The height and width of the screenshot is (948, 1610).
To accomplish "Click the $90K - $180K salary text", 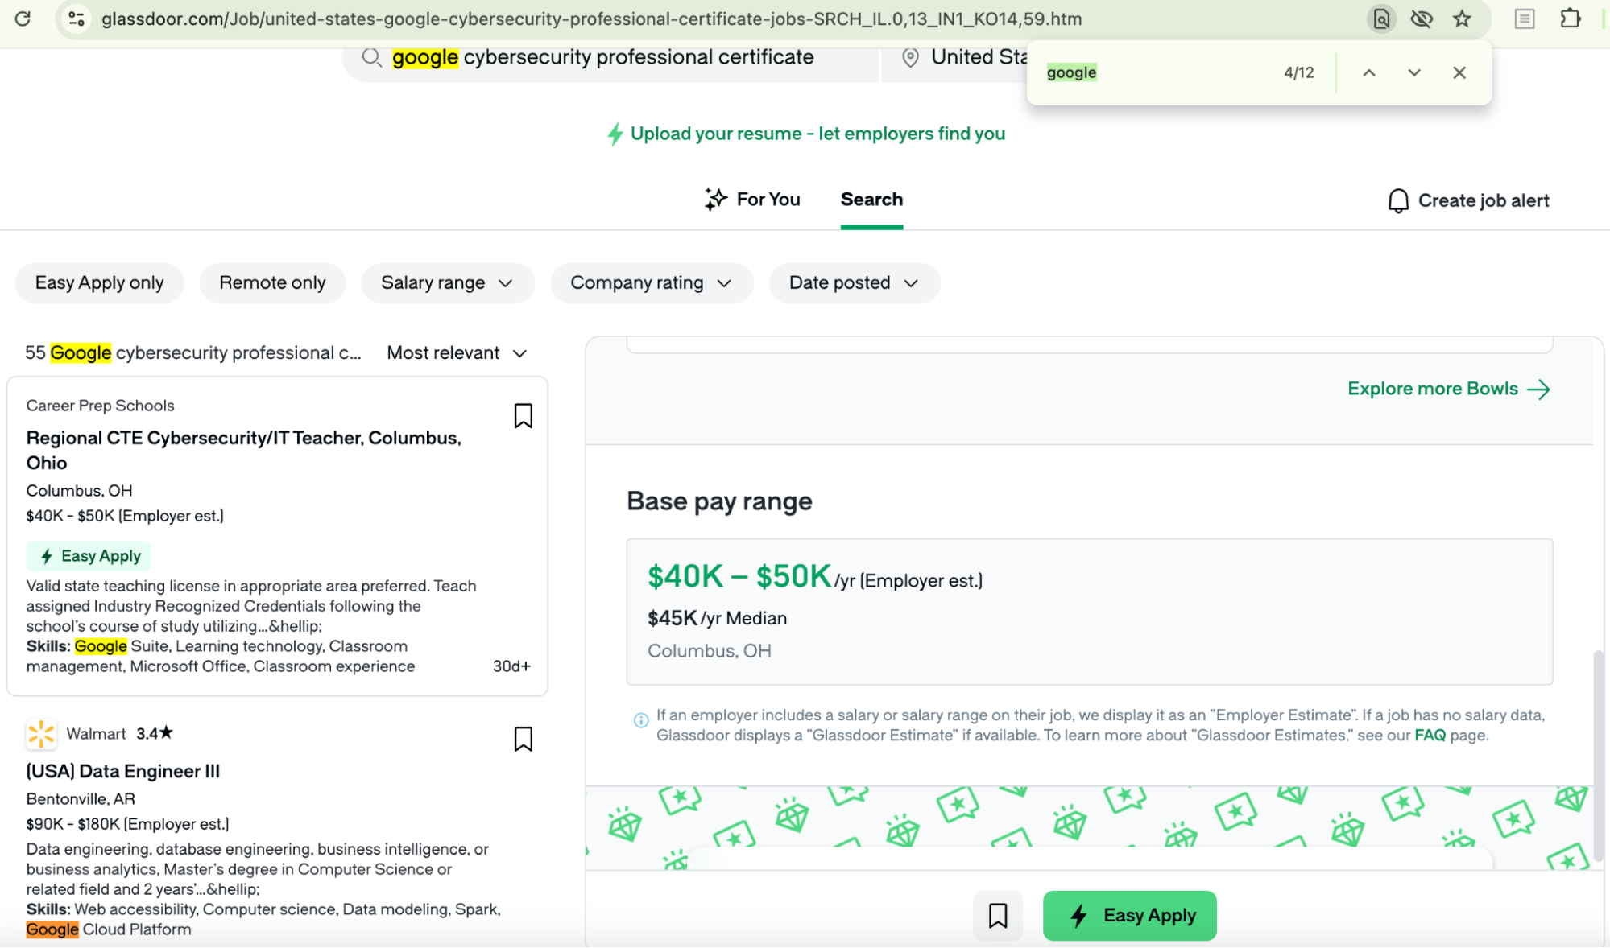I will click(127, 824).
